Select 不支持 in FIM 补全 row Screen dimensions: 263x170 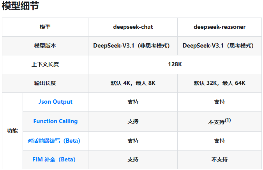pyautogui.click(x=220, y=159)
